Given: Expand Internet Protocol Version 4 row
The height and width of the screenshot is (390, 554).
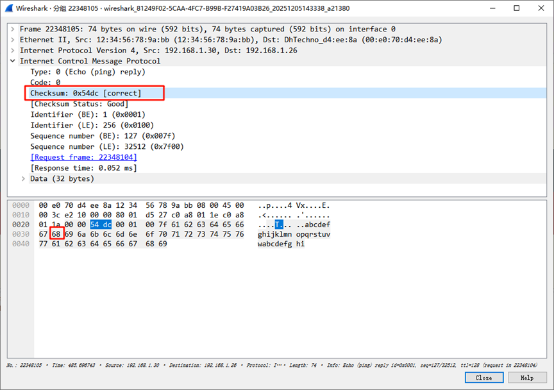Looking at the screenshot, I should [x=13, y=50].
